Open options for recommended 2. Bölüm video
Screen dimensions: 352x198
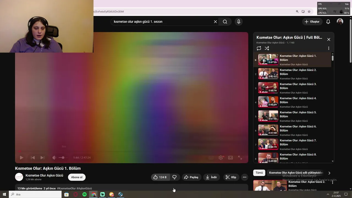point(332,182)
